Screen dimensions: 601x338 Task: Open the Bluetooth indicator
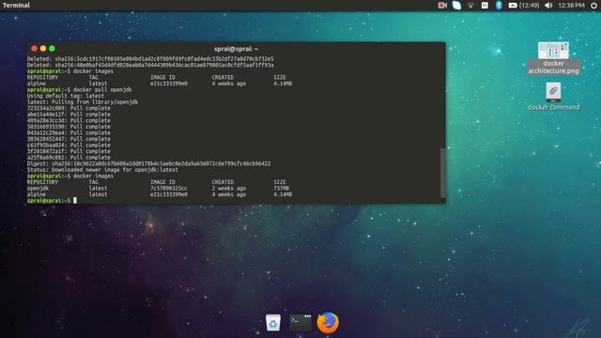coord(499,6)
